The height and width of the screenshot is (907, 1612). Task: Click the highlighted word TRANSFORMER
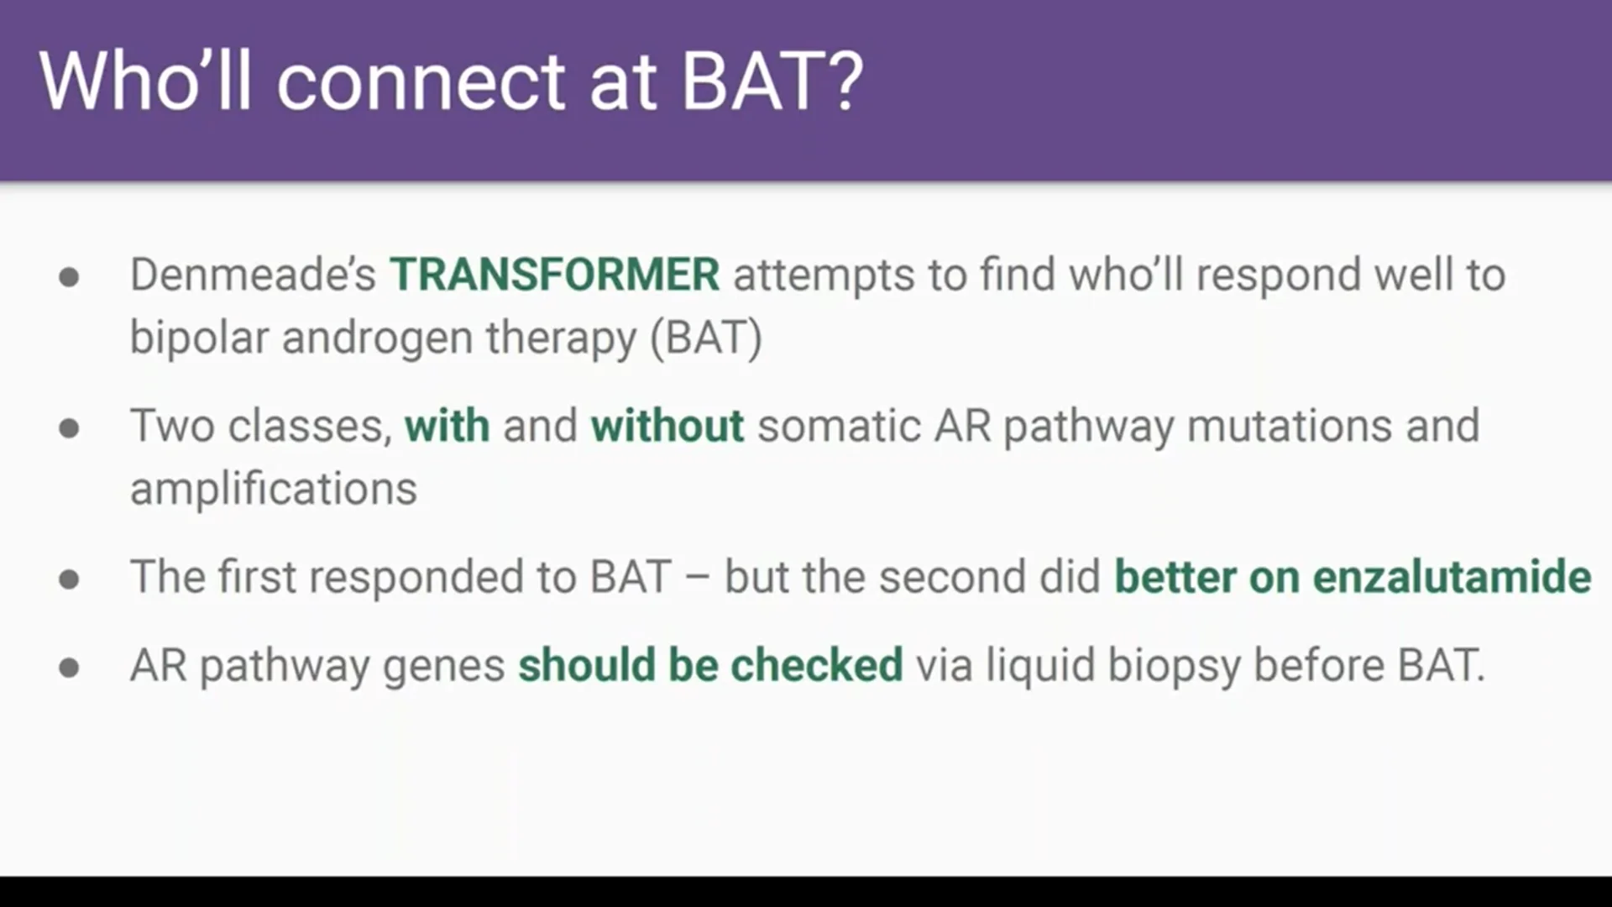coord(554,275)
